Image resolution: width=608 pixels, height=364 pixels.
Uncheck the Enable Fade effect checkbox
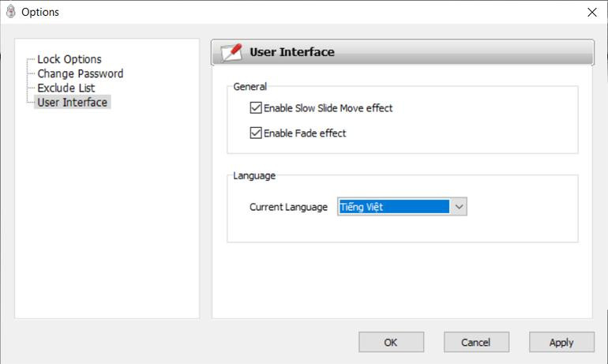256,133
